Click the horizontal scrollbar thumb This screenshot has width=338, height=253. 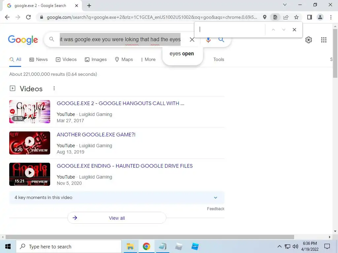click(150, 237)
